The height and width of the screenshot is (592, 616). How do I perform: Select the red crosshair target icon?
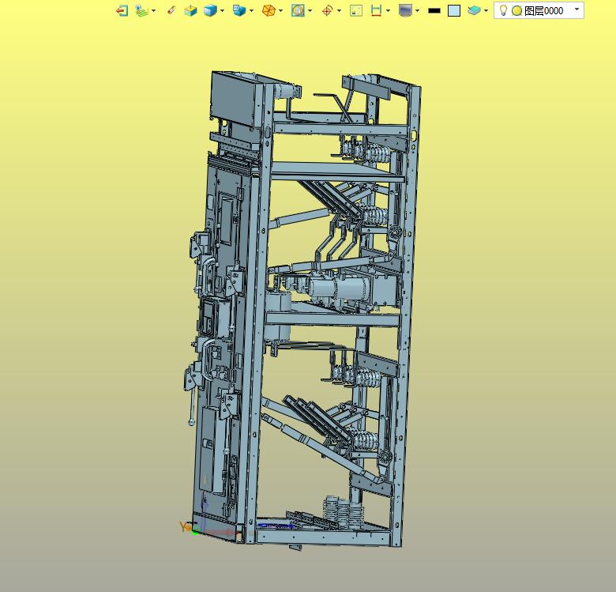(x=327, y=10)
